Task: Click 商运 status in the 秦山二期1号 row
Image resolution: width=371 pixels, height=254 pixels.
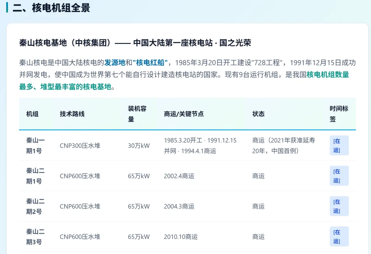Action: click(x=258, y=176)
